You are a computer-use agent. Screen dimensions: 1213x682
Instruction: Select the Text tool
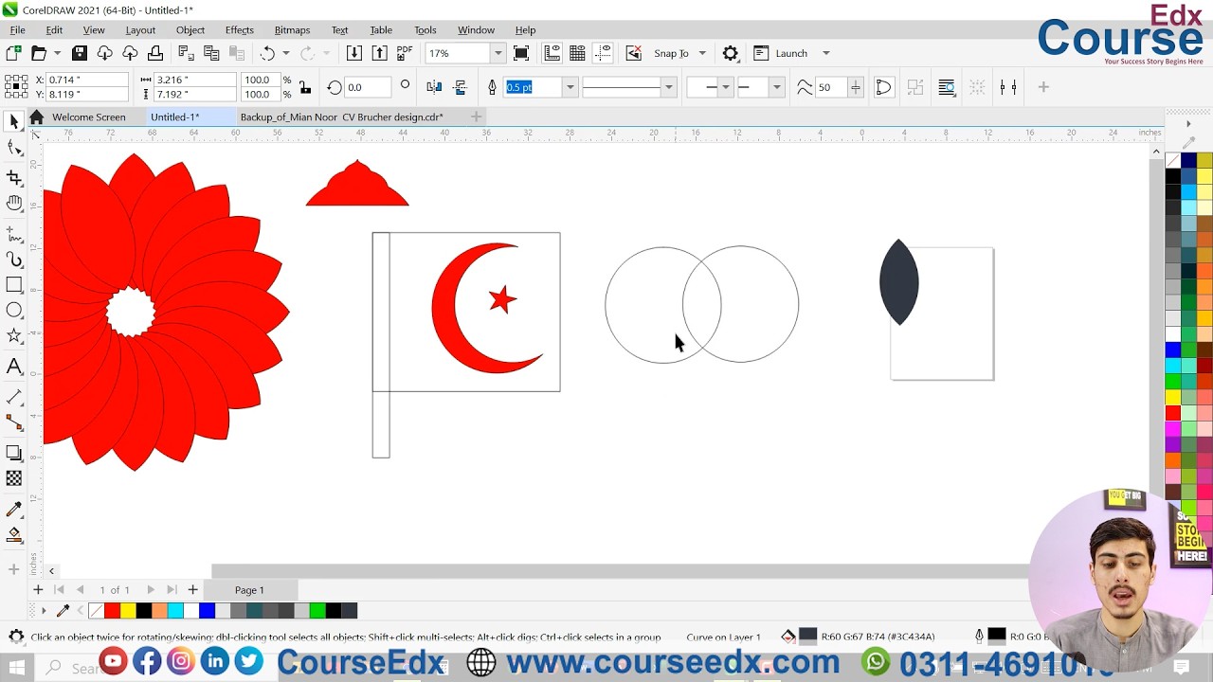[13, 368]
